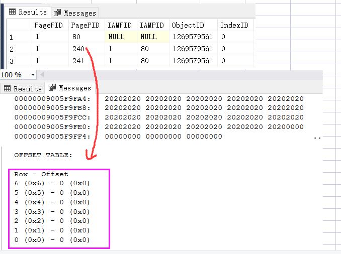Image resolution: width=341 pixels, height=254 pixels.
Task: Select PagePID cell with value 240
Action: (x=87, y=49)
